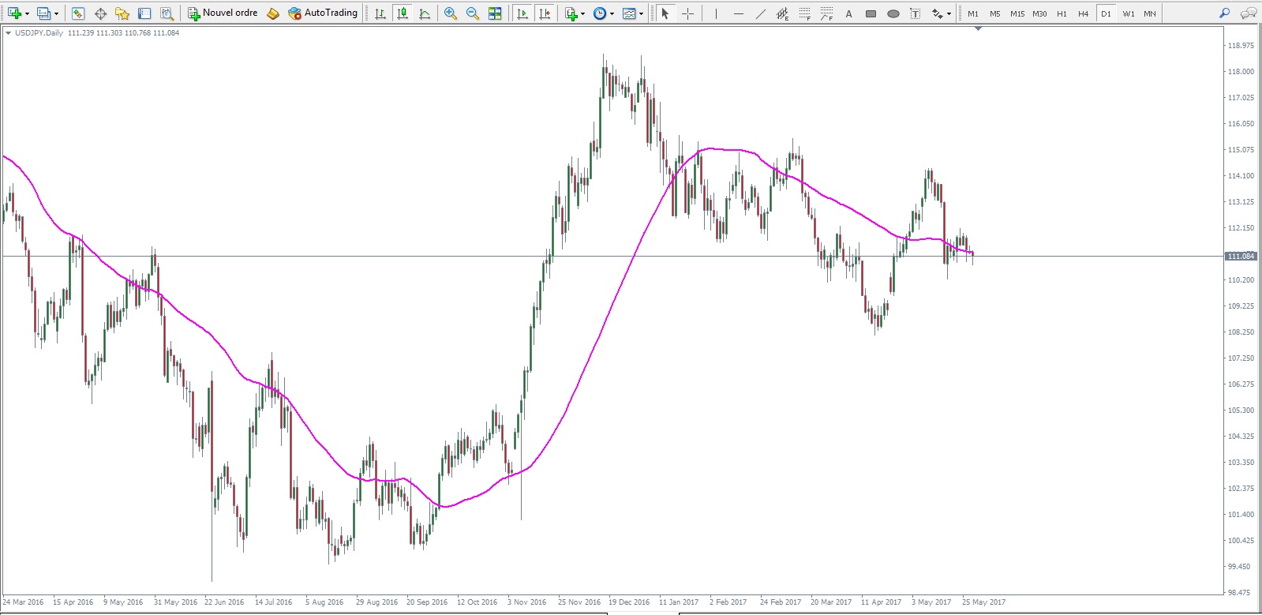
Task: Switch to the M1 timeframe
Action: pyautogui.click(x=973, y=13)
